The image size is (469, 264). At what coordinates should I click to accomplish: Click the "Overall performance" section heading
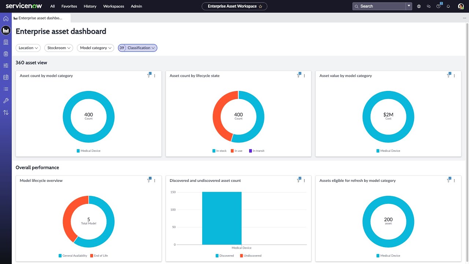(x=37, y=168)
